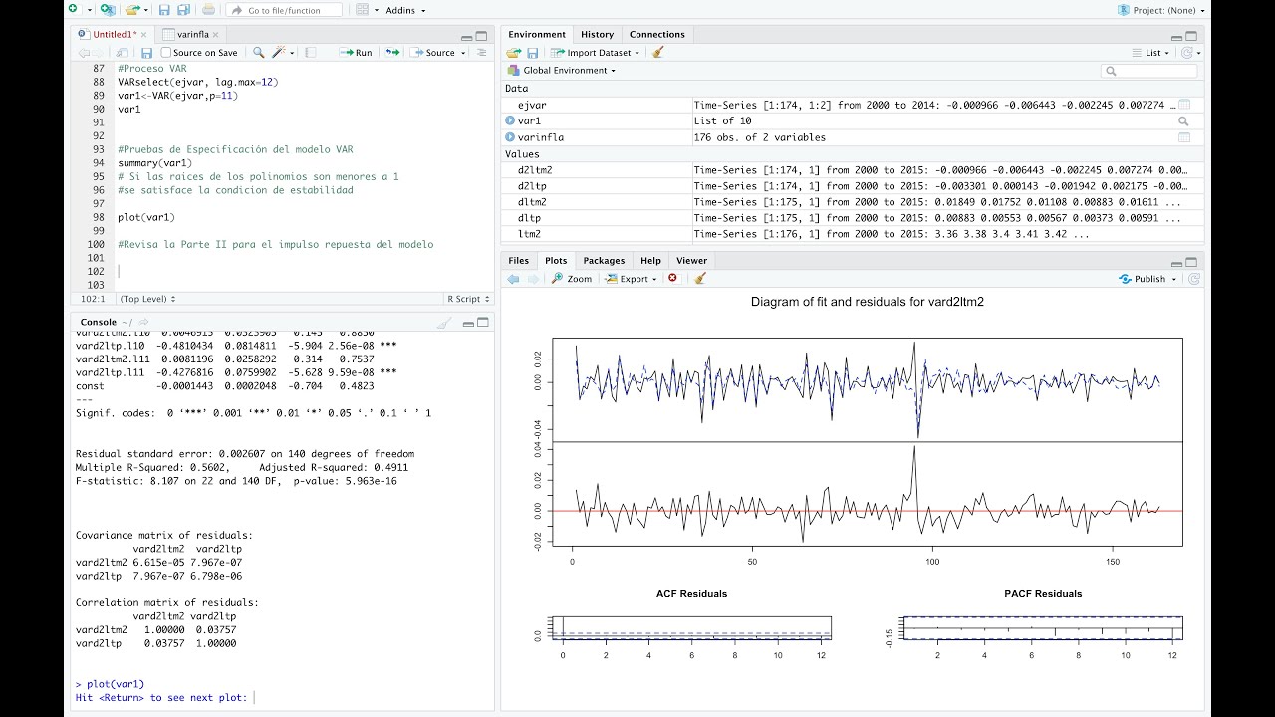Click the Go to file/function field

point(284,10)
